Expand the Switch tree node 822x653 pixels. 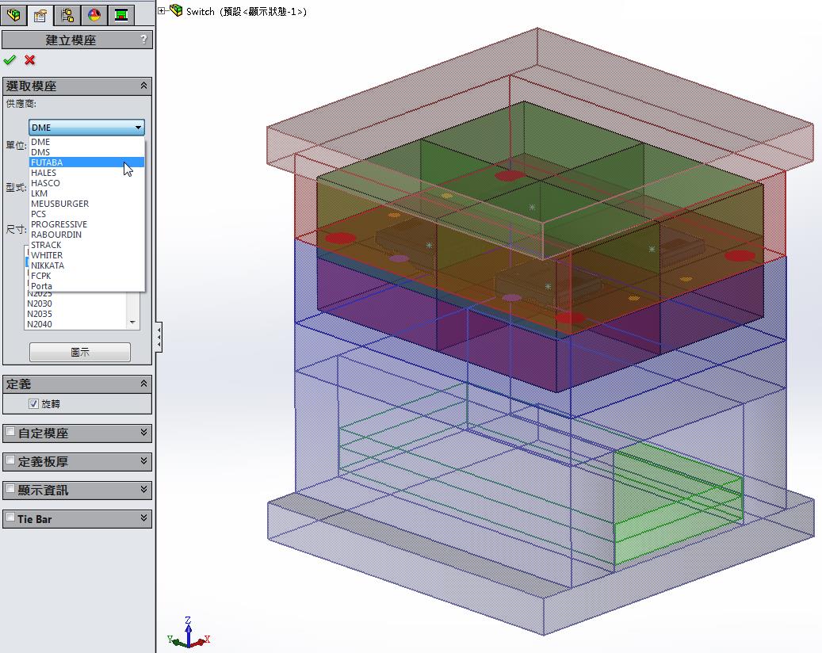pos(162,11)
